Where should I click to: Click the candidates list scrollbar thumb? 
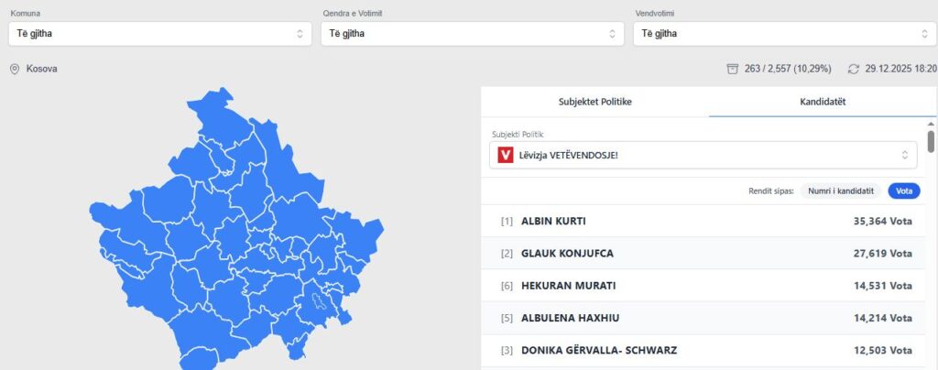tap(932, 141)
